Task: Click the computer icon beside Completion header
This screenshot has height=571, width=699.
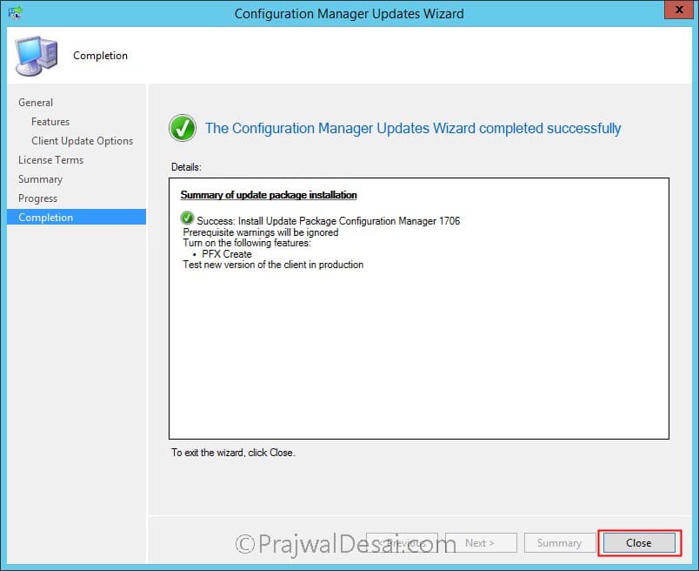Action: click(x=37, y=56)
